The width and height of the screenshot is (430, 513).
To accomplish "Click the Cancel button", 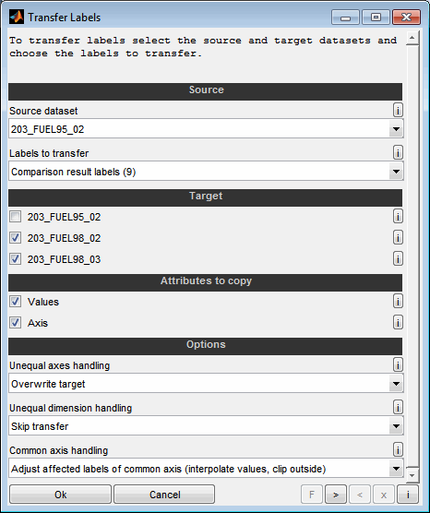I will [x=164, y=495].
